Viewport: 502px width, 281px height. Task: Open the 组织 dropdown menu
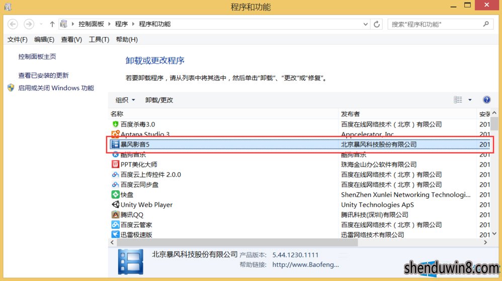tap(125, 100)
